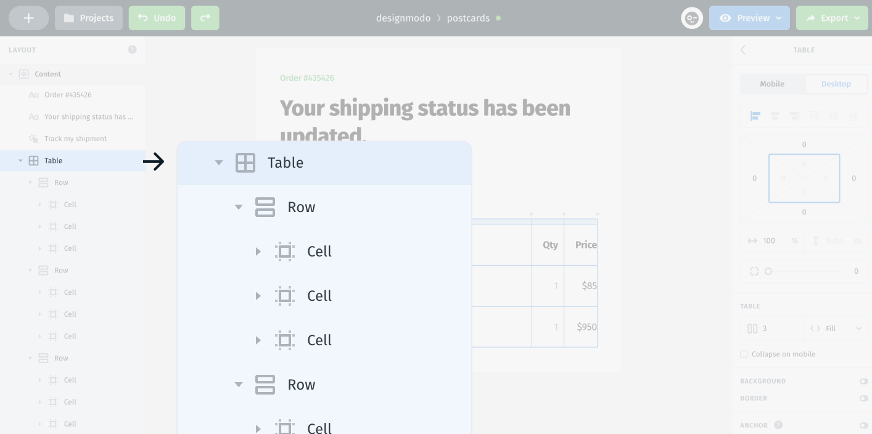The image size is (872, 434).
Task: Click the user avatar icon
Action: pos(692,18)
